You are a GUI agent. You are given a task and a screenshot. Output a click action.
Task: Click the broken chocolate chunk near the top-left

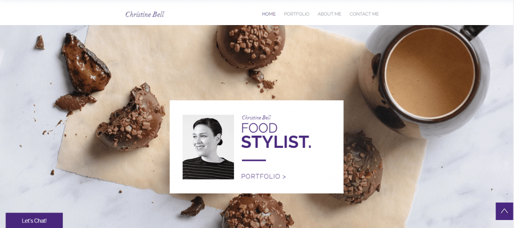(x=85, y=64)
